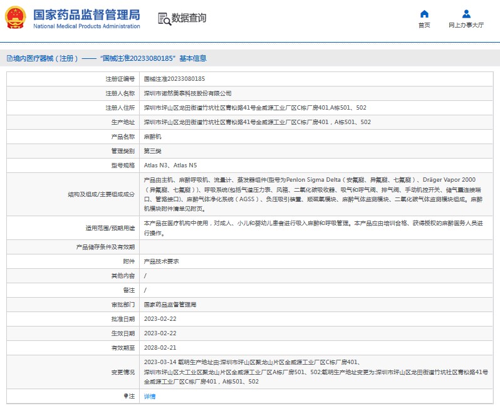Click the 有效期至 date 2028-02-21
This screenshot has width=500, height=408.
point(161,347)
